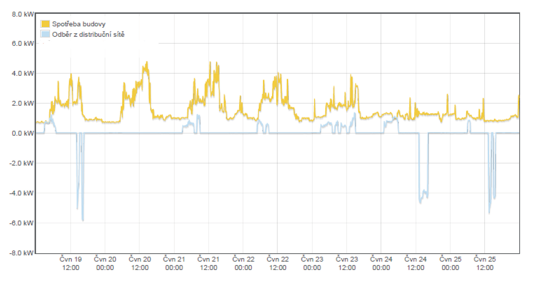Click the '-8.0 kW' y-axis label
This screenshot has height=281, width=544.
pos(22,253)
